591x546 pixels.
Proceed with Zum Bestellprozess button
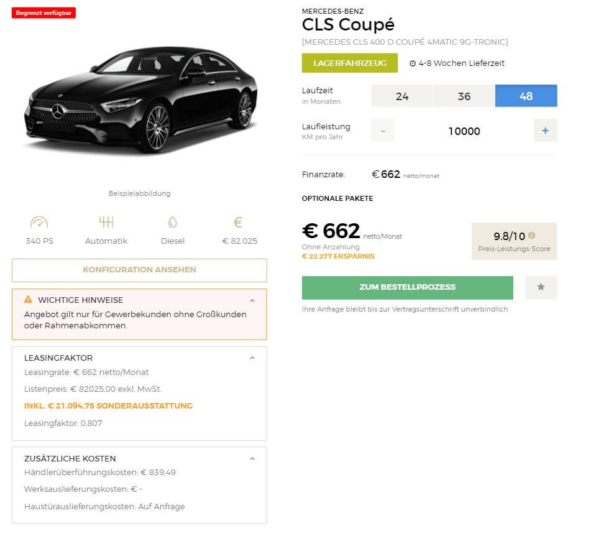pyautogui.click(x=408, y=287)
